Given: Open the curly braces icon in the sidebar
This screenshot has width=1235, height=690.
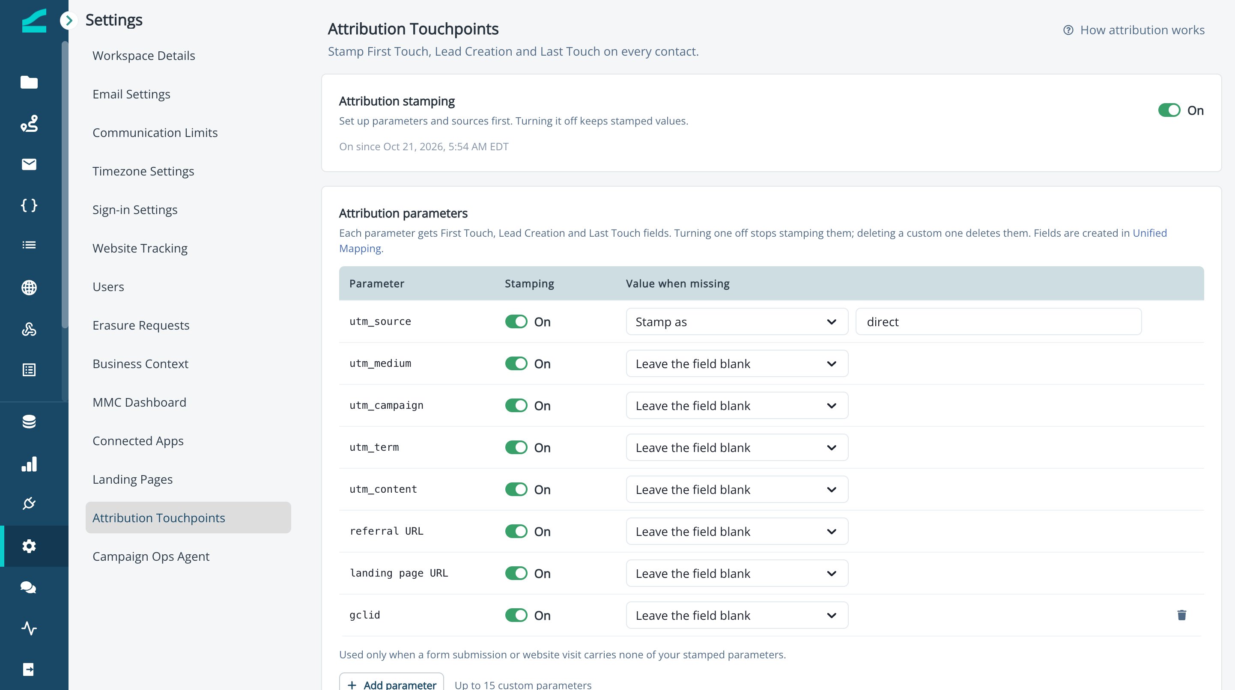Looking at the screenshot, I should click(x=29, y=205).
